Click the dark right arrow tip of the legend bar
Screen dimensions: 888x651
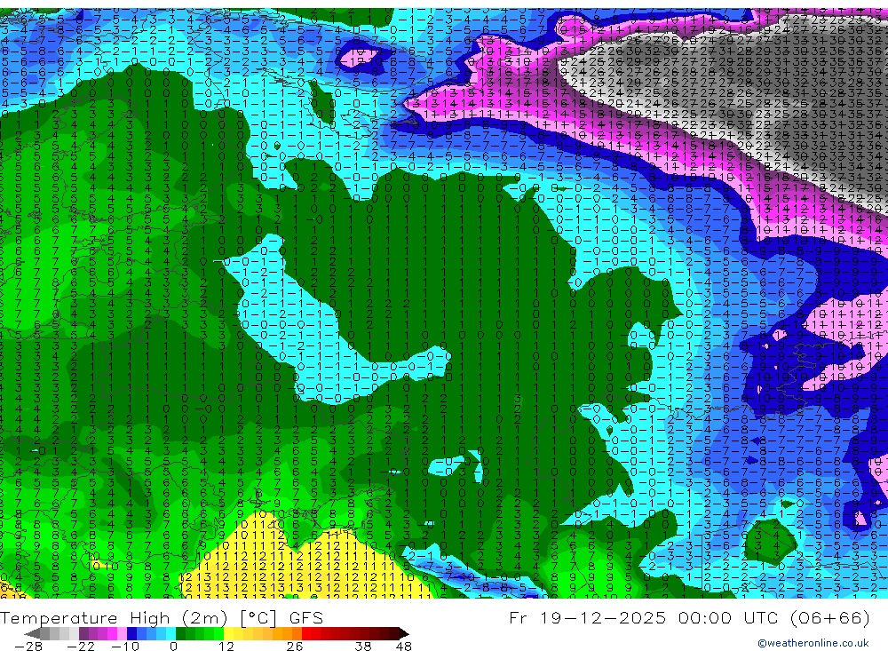403,634
